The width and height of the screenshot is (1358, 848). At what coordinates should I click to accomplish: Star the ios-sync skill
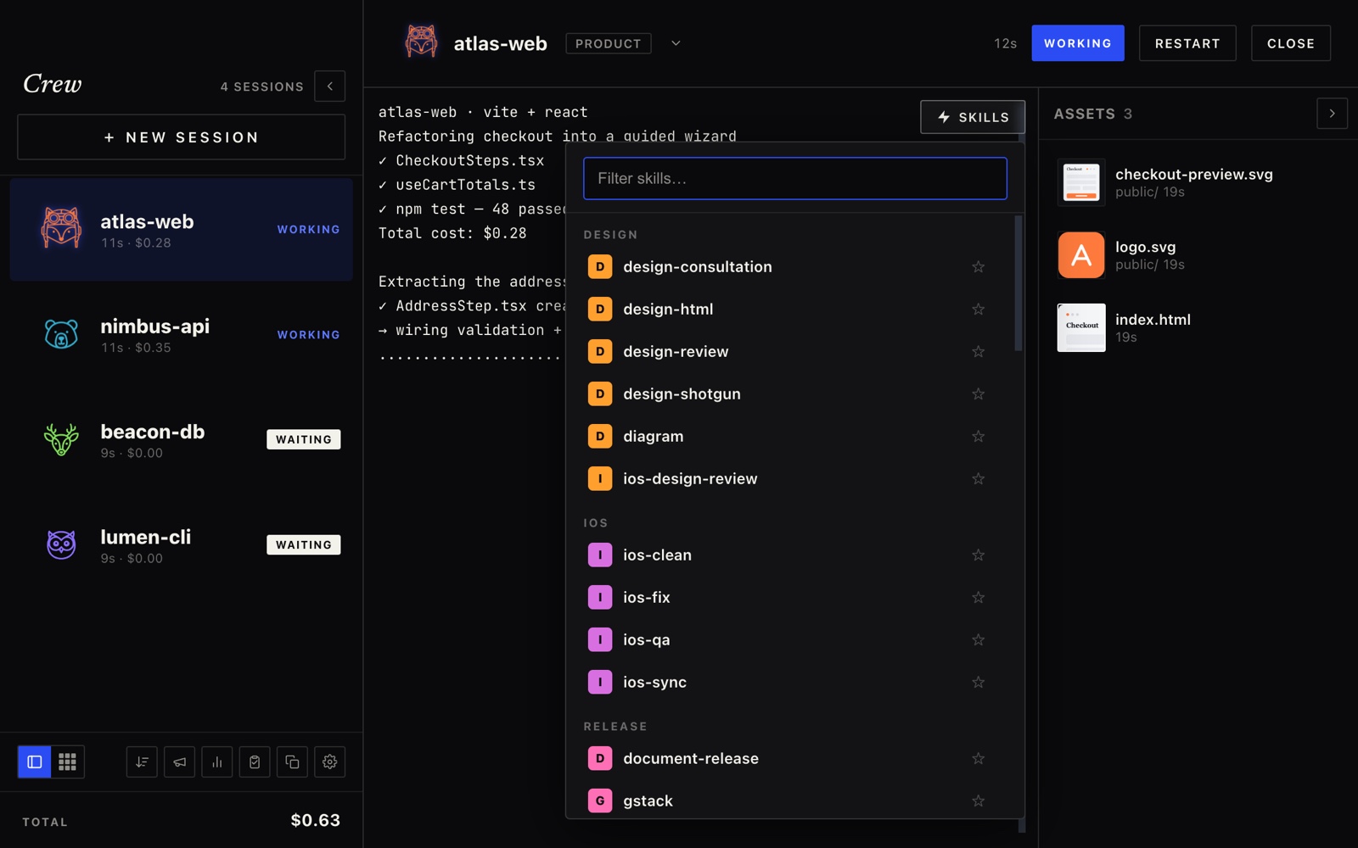(x=979, y=682)
